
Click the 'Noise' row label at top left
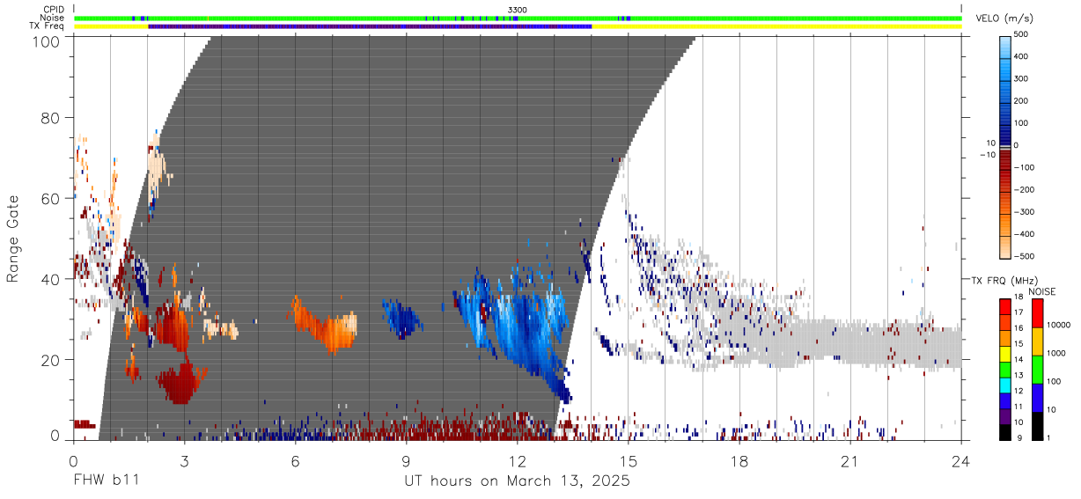pyautogui.click(x=52, y=18)
